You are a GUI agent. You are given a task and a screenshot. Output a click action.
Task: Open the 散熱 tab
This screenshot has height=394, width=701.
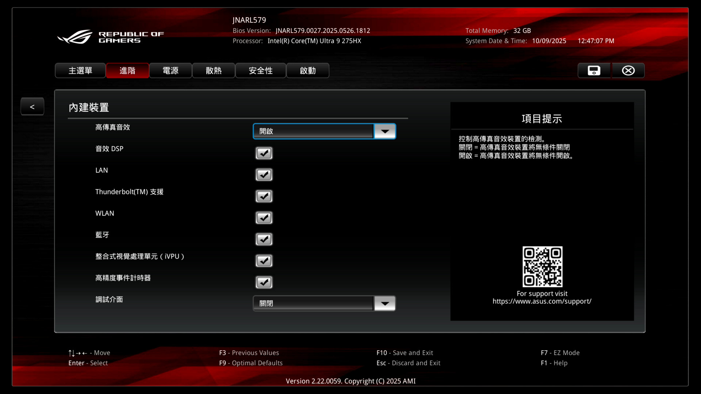(214, 70)
